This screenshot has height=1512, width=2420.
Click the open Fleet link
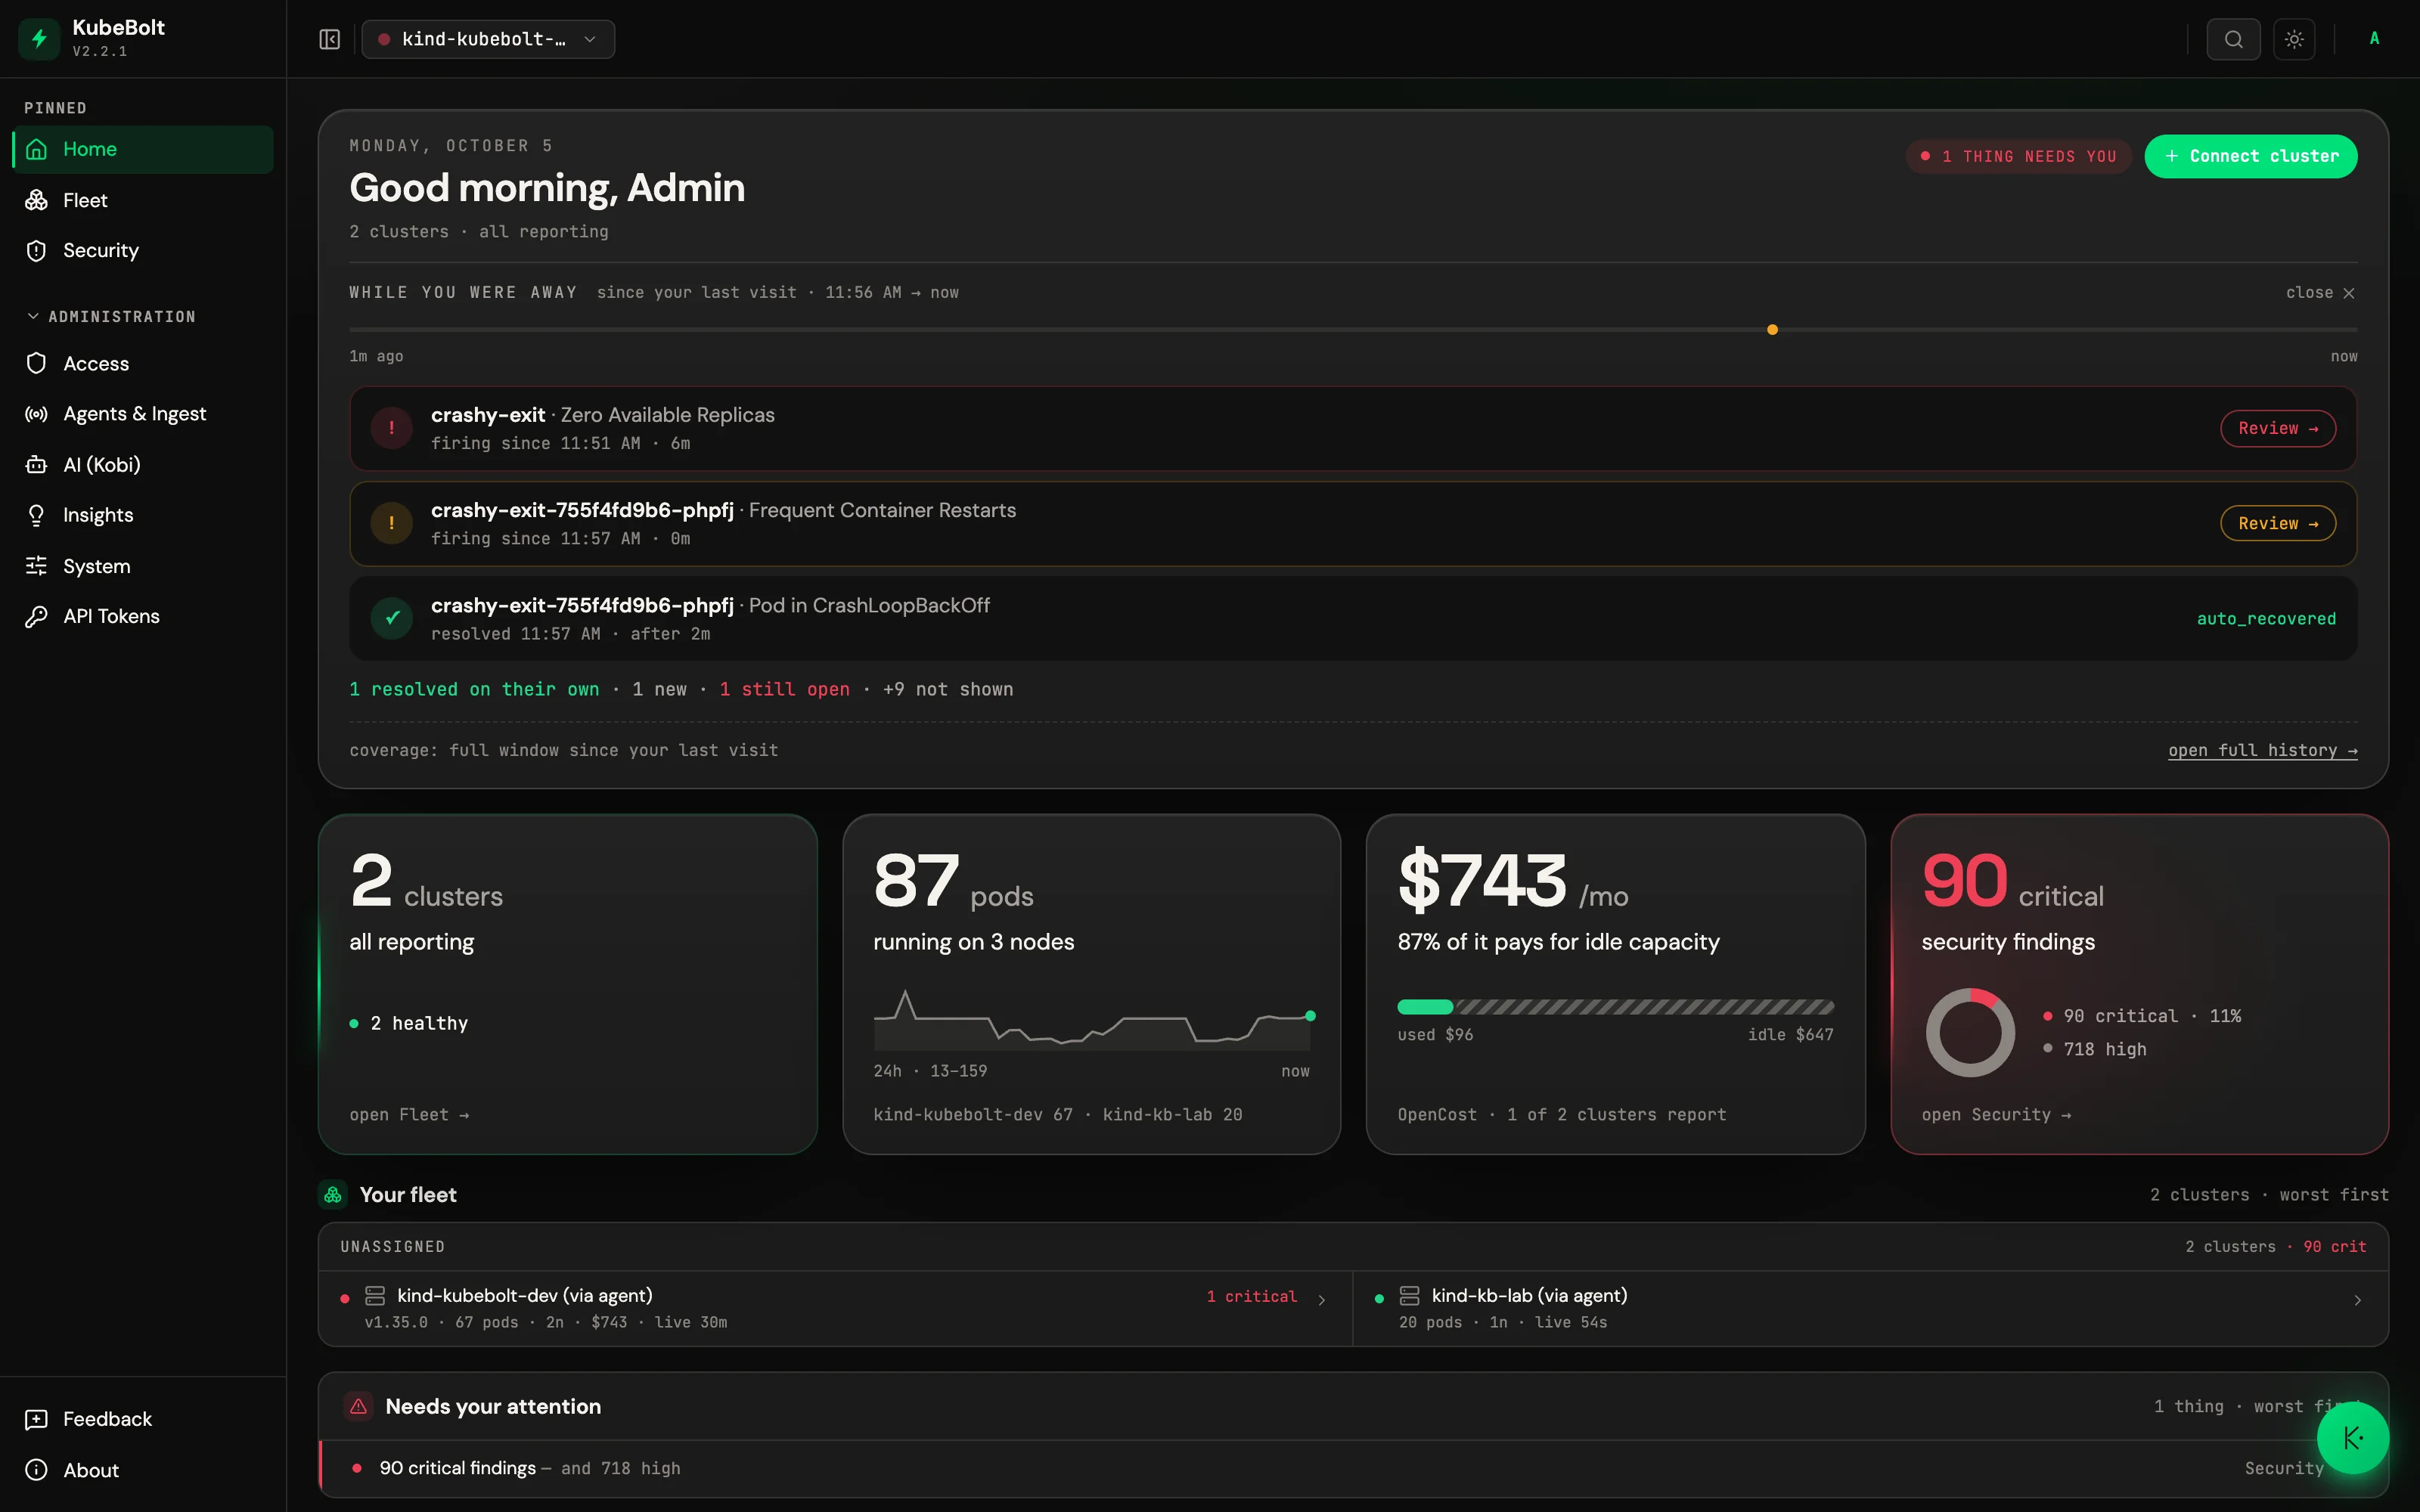[x=409, y=1114]
